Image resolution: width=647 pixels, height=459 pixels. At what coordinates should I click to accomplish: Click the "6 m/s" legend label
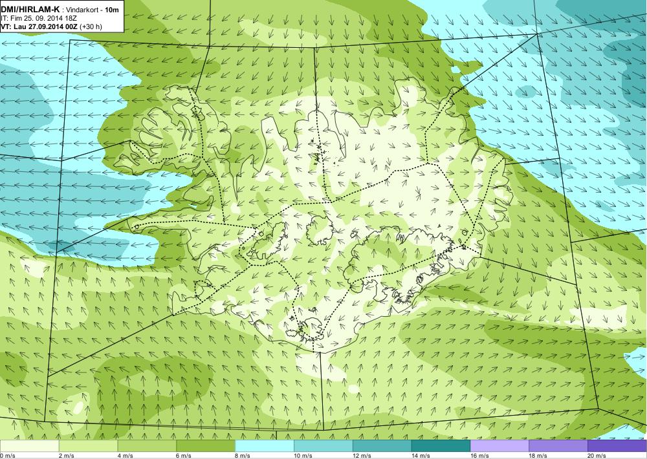pos(184,456)
